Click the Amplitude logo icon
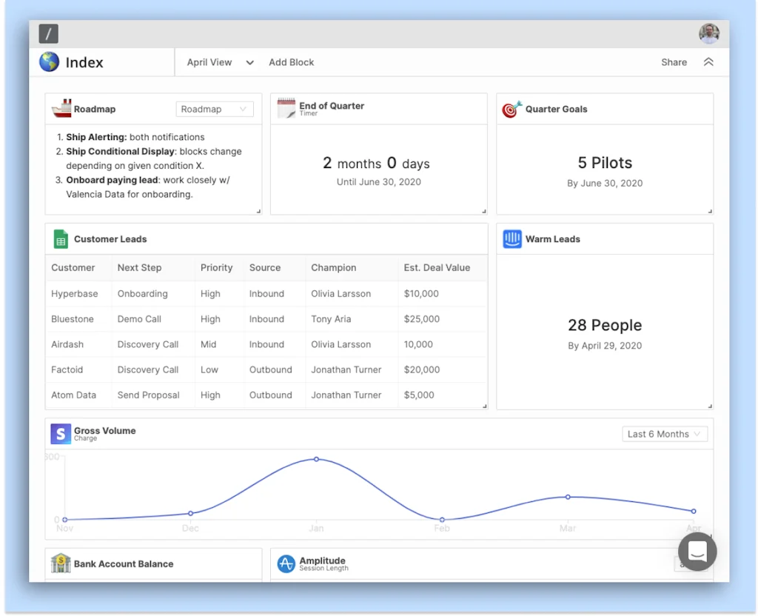Image resolution: width=758 pixels, height=616 pixels. pyautogui.click(x=286, y=564)
